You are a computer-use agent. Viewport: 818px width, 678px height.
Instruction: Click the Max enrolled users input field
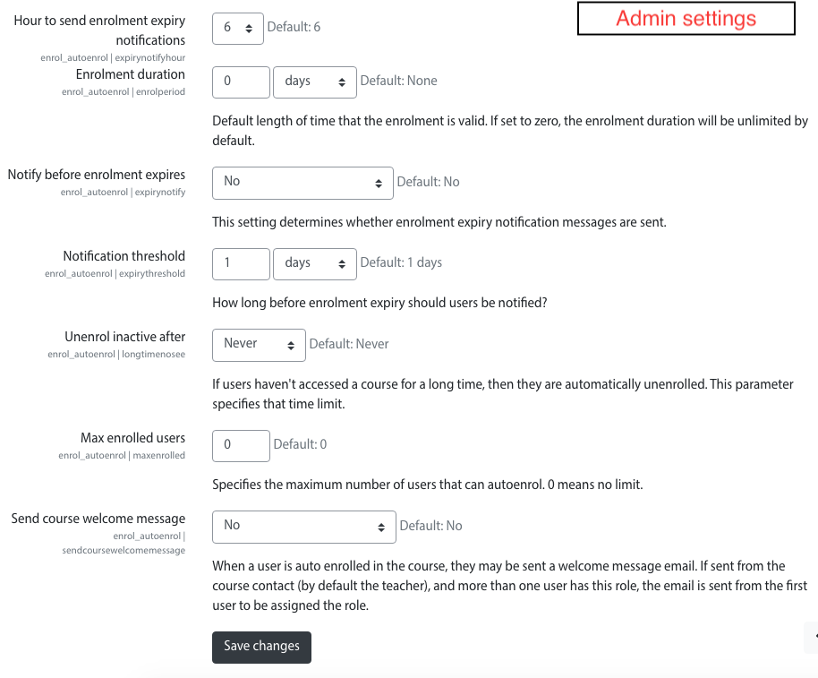pyautogui.click(x=241, y=446)
